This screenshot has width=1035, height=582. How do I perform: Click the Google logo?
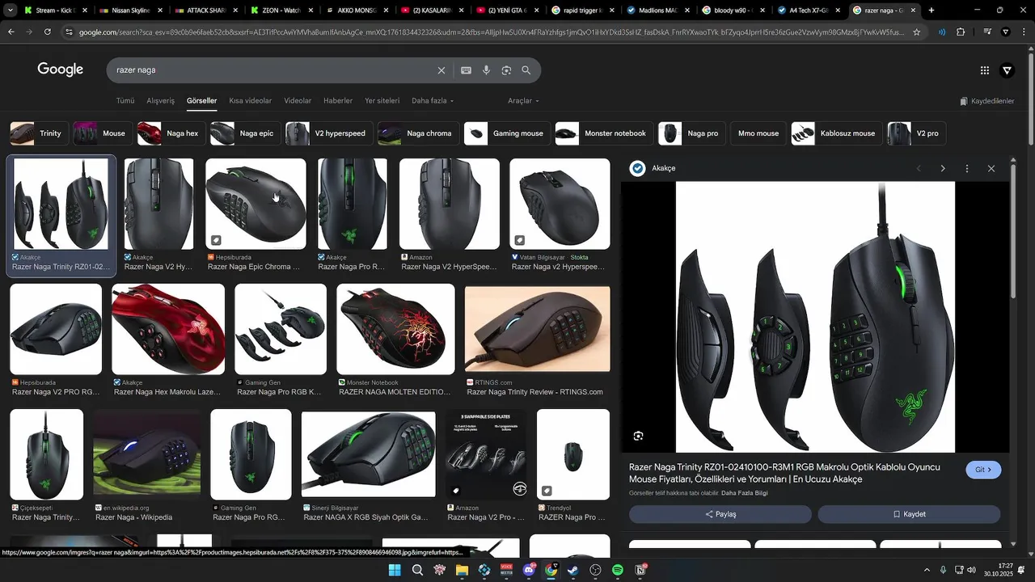pos(61,70)
